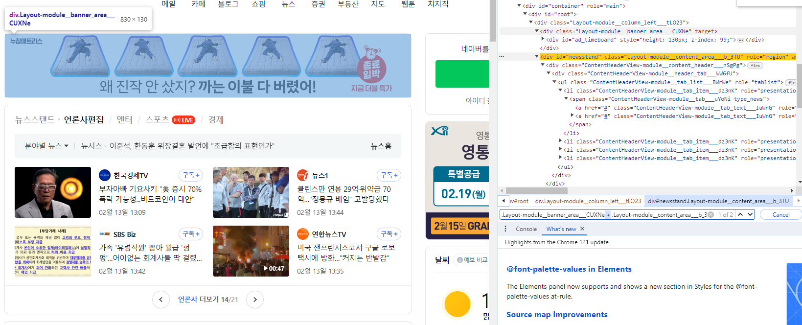Click the ellipsis actions beside newsstand node
Screen dimensions: 802x325
click(x=502, y=57)
